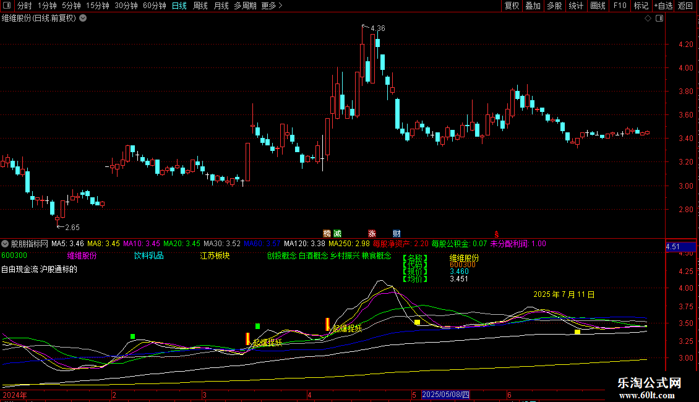This screenshot has height=402, width=699.
Task: Expand the 股朋指标网 indicator dropdown
Action: coord(6,244)
